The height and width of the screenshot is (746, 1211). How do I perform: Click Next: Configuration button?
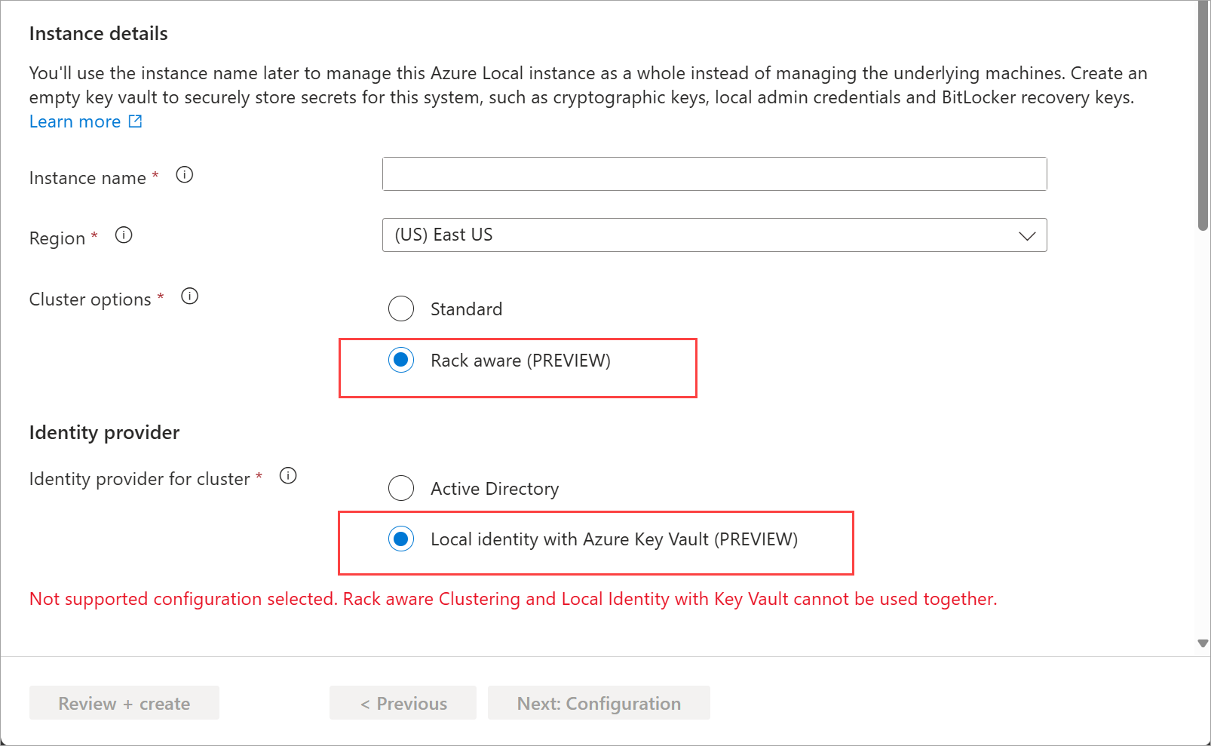click(x=599, y=703)
